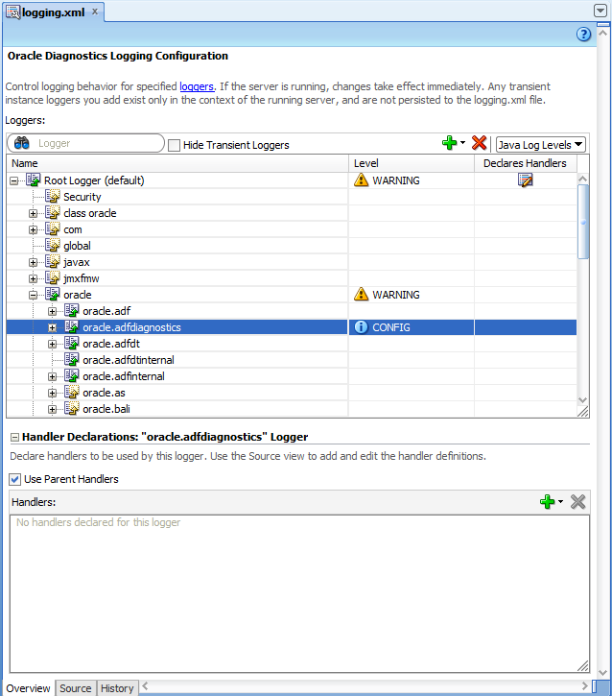Click the Declares Handlers column header

point(525,163)
